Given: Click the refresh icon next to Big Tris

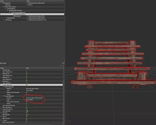Looking at the screenshot, I should pos(27,116).
